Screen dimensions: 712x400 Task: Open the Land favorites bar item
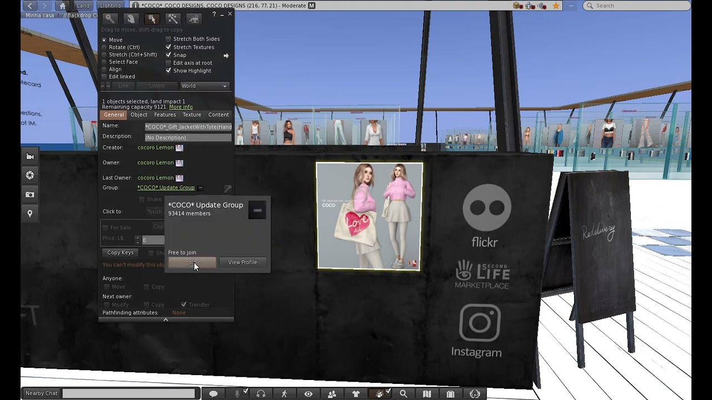coord(83,6)
